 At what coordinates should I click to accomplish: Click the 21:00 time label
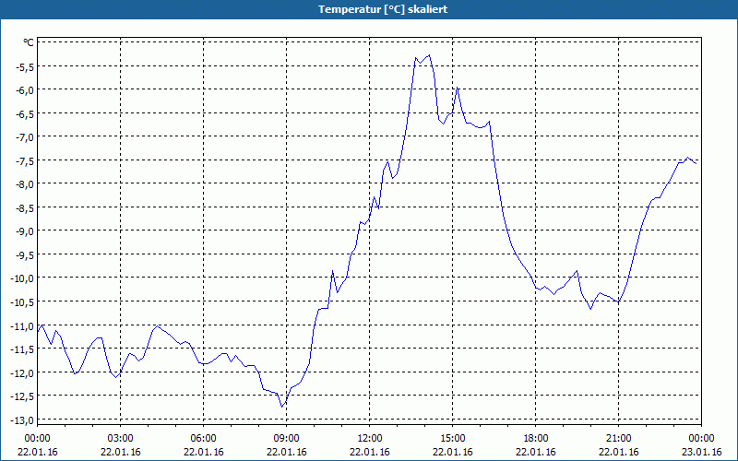(619, 439)
